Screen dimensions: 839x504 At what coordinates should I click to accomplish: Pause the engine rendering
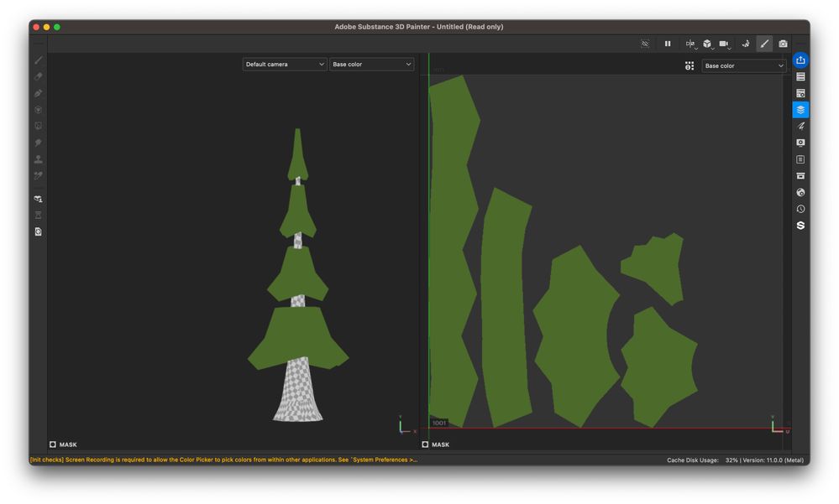tap(668, 44)
